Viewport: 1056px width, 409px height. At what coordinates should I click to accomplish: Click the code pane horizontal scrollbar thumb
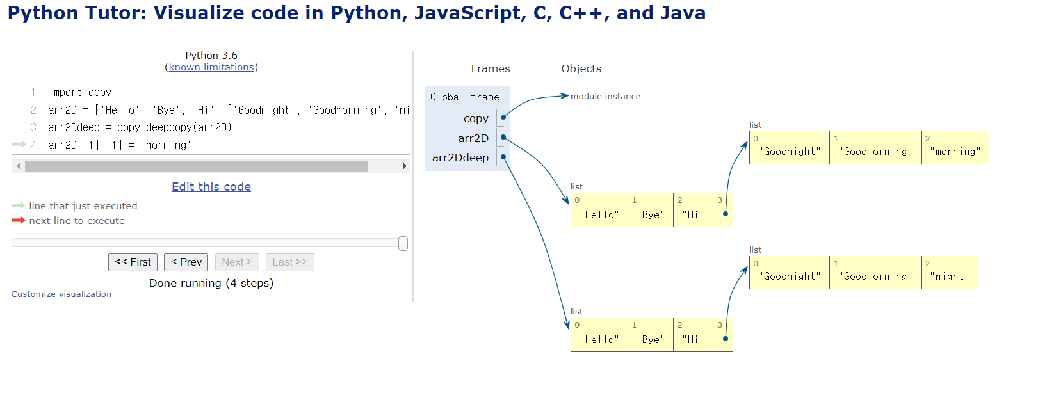point(197,166)
